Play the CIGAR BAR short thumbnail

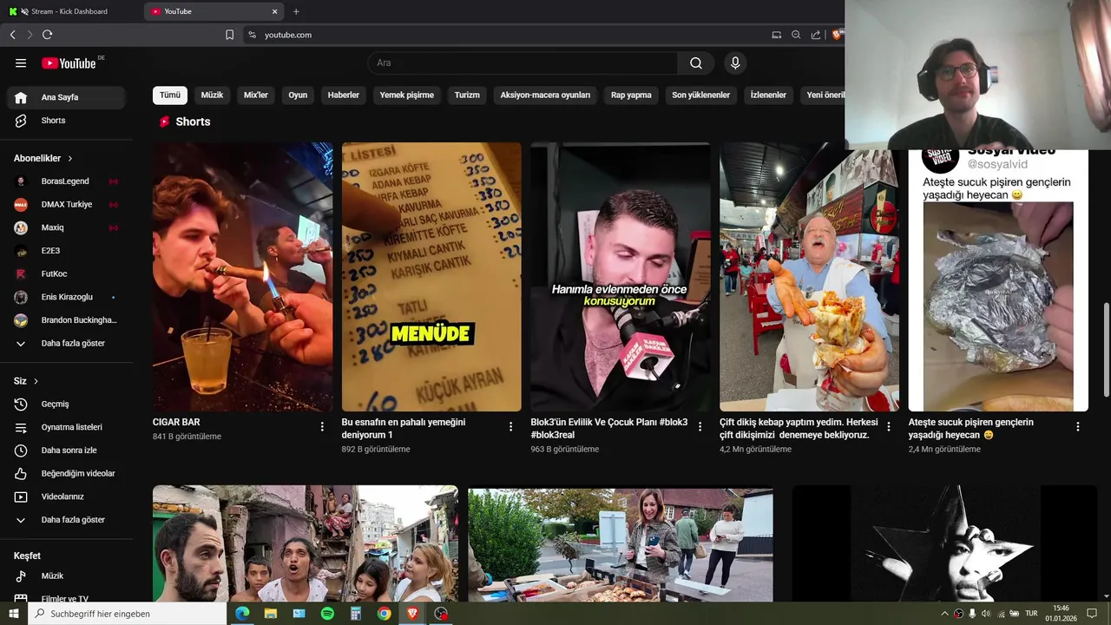click(x=242, y=277)
